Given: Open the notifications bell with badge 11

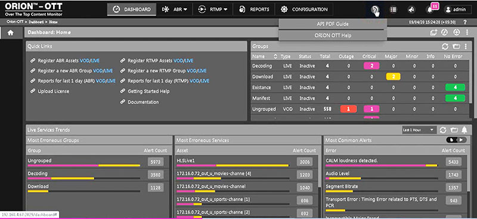Looking at the screenshot, I should pyautogui.click(x=429, y=10).
